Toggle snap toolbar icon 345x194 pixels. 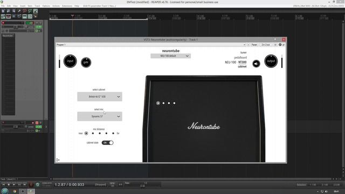coord(30,16)
